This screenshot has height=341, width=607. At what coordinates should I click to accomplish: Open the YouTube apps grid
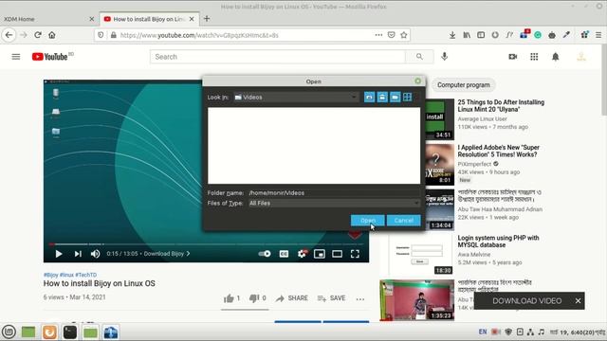pos(534,57)
